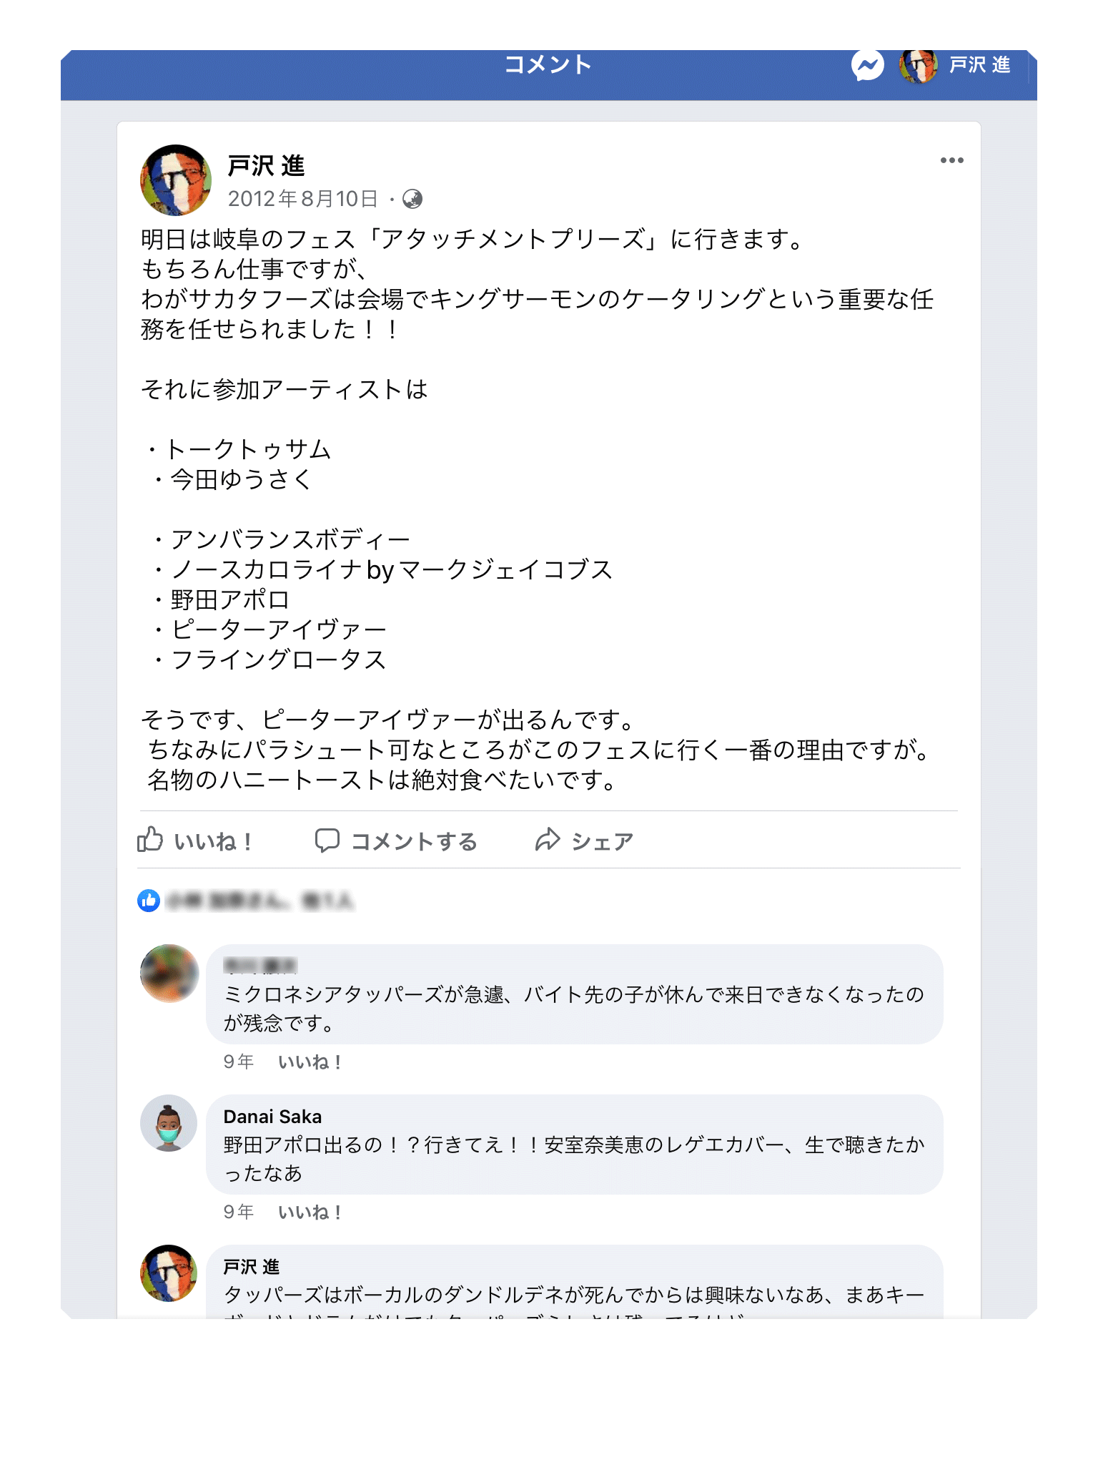The height and width of the screenshot is (1465, 1098).
Task: Open the 戸沢 進 profile link in the header
Action: click(979, 65)
